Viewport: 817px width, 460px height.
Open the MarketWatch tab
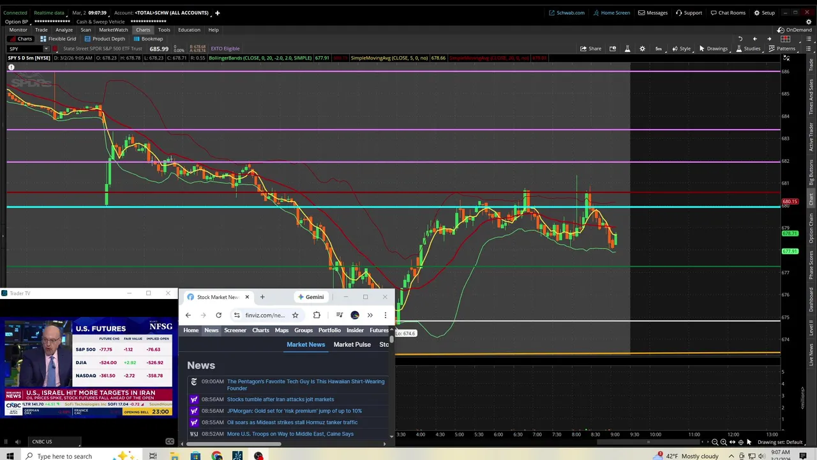point(113,30)
